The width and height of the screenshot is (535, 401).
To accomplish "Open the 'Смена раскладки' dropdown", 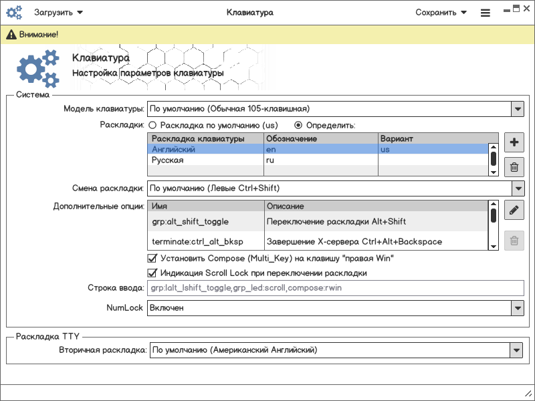I will point(517,188).
